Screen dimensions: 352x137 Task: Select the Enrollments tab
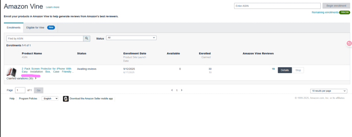tap(14, 27)
